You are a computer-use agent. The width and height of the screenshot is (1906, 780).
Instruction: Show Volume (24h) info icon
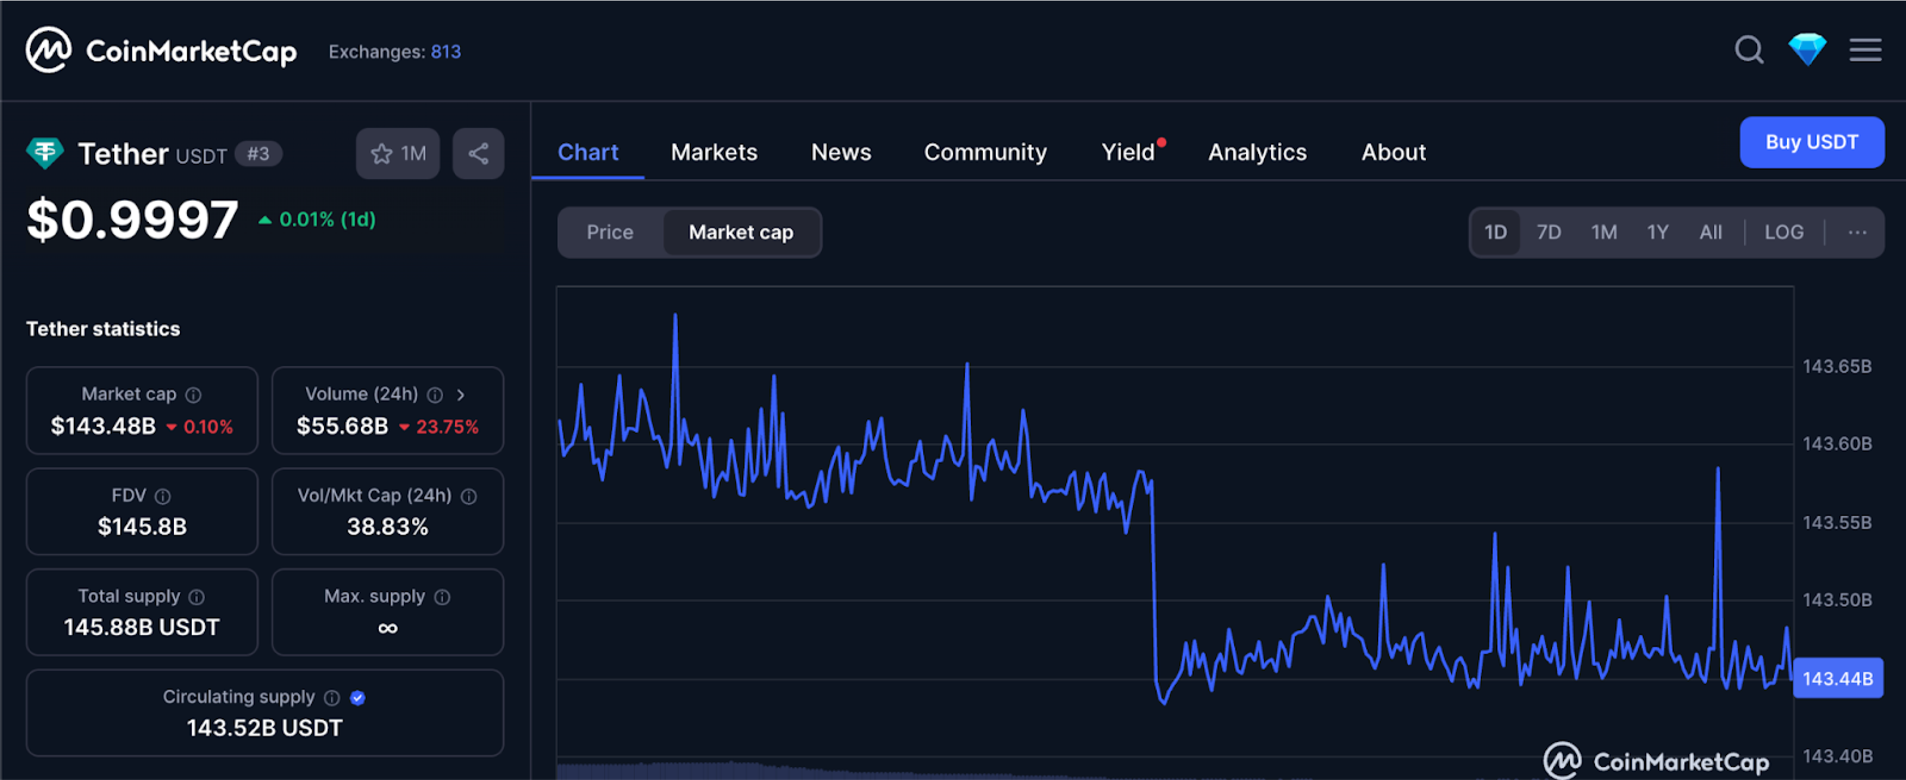pos(435,395)
